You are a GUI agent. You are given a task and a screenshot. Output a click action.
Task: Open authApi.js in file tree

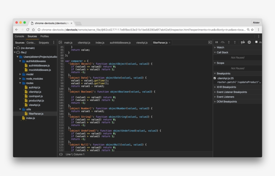pyautogui.click(x=34, y=87)
